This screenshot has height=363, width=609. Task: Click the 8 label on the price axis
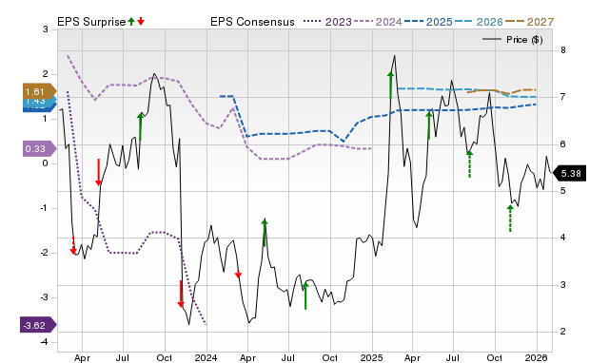coord(562,50)
